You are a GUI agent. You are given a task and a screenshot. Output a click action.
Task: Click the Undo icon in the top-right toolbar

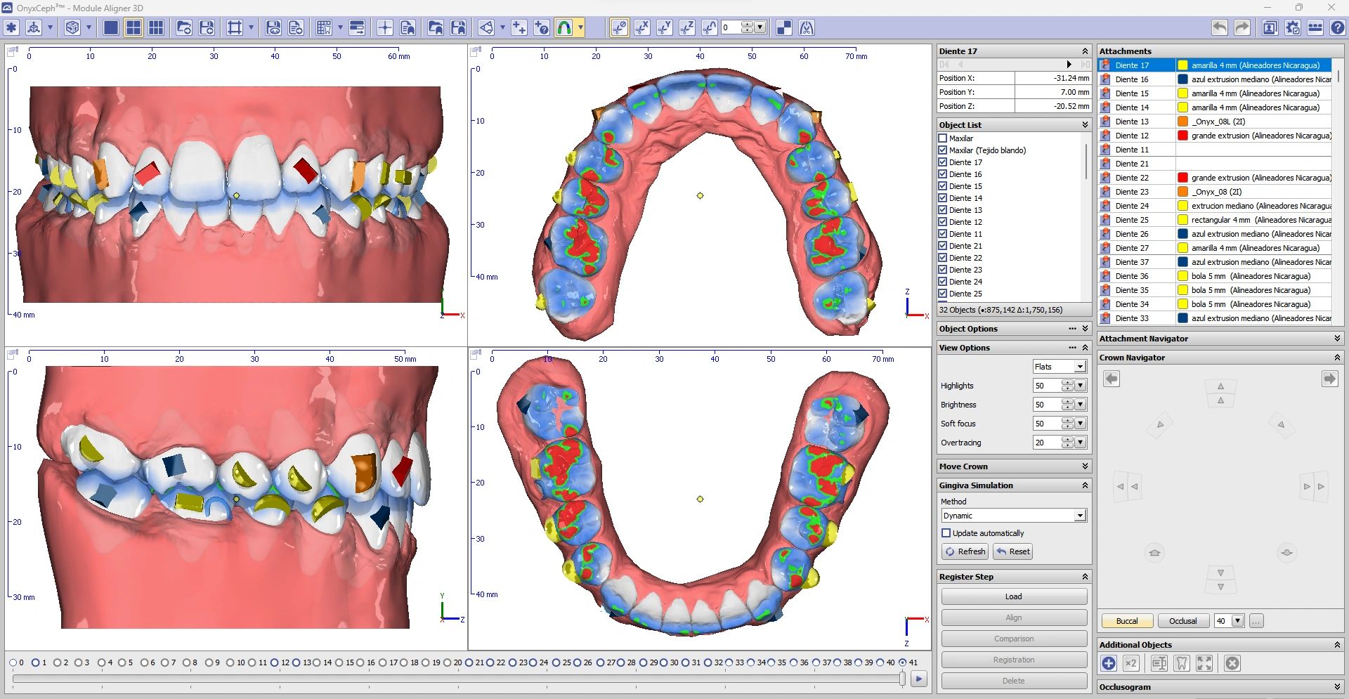1219,27
